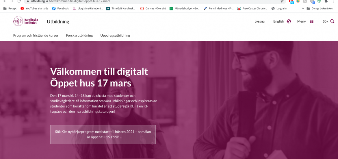
Task: Bookmark this page with the star icon
Action: click(x=282, y=1)
